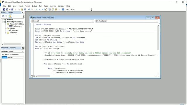The height and width of the screenshot is (105, 187).
Task: Run the macro with the play icon
Action: (36, 9)
